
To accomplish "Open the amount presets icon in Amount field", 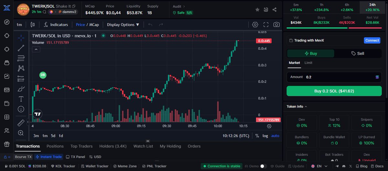I will tap(377, 77).
